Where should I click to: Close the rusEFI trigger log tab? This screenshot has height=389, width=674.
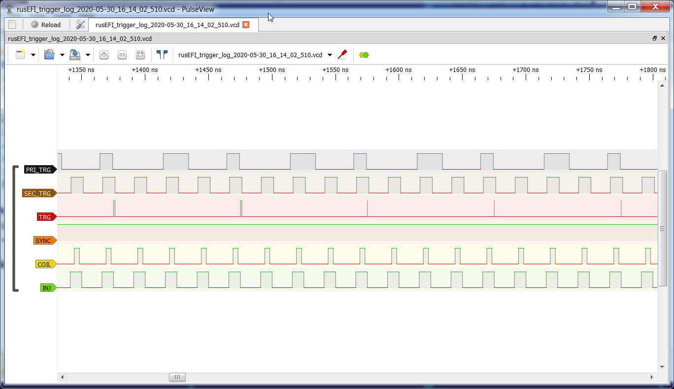coord(246,25)
